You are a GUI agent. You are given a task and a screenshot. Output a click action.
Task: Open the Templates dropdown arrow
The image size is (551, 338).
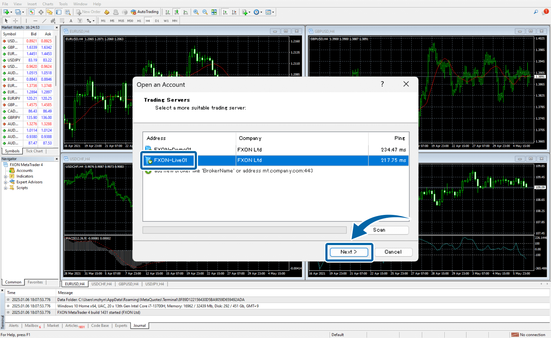click(273, 12)
